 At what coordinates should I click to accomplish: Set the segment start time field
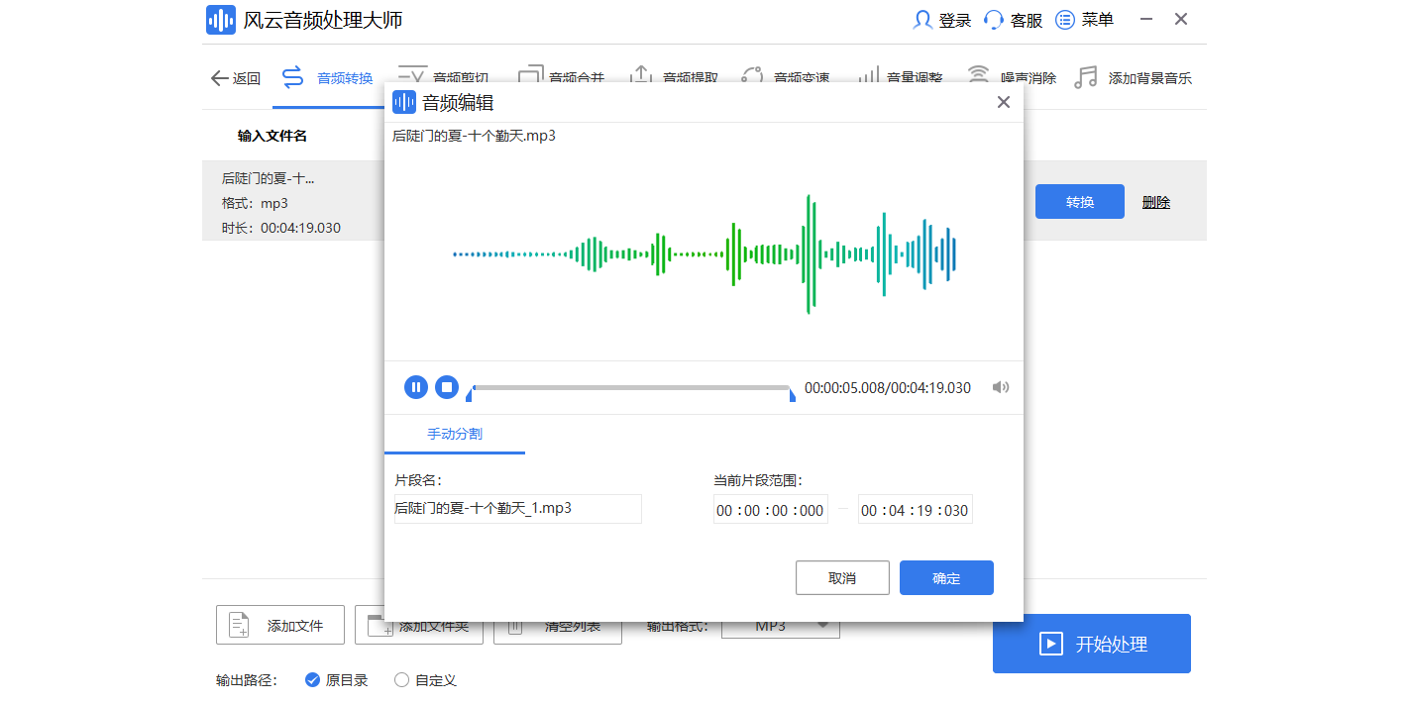pyautogui.click(x=771, y=510)
